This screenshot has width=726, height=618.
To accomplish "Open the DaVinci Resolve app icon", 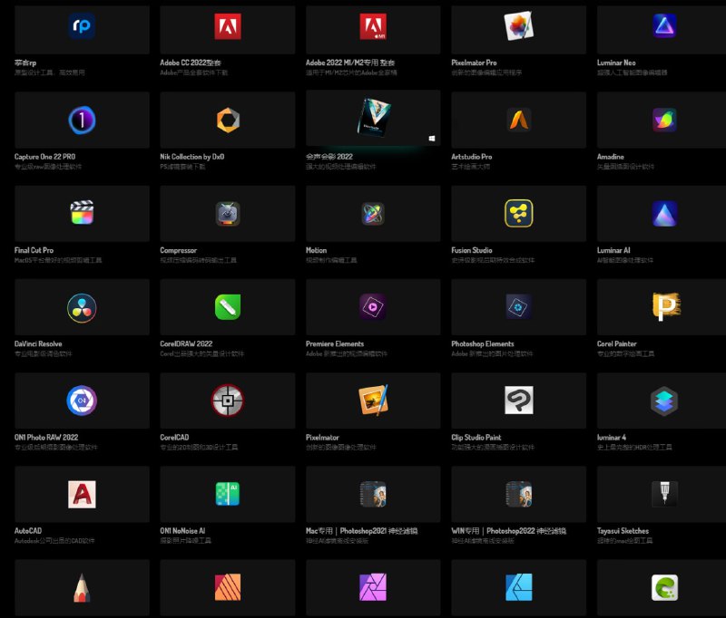I will pos(83,307).
